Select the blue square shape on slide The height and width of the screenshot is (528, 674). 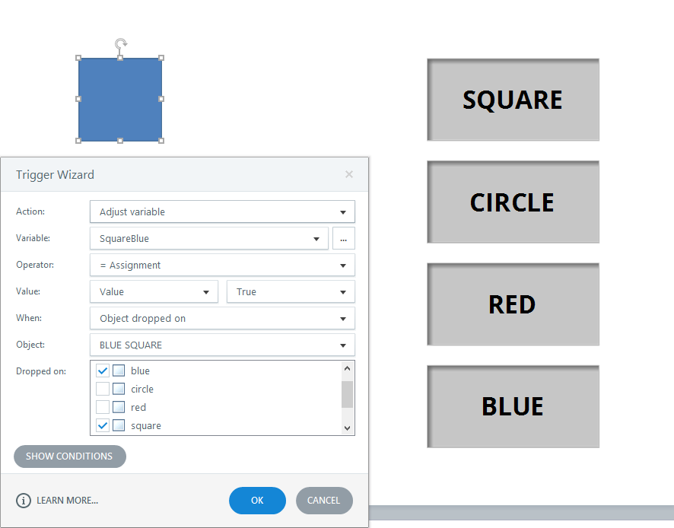pos(120,100)
